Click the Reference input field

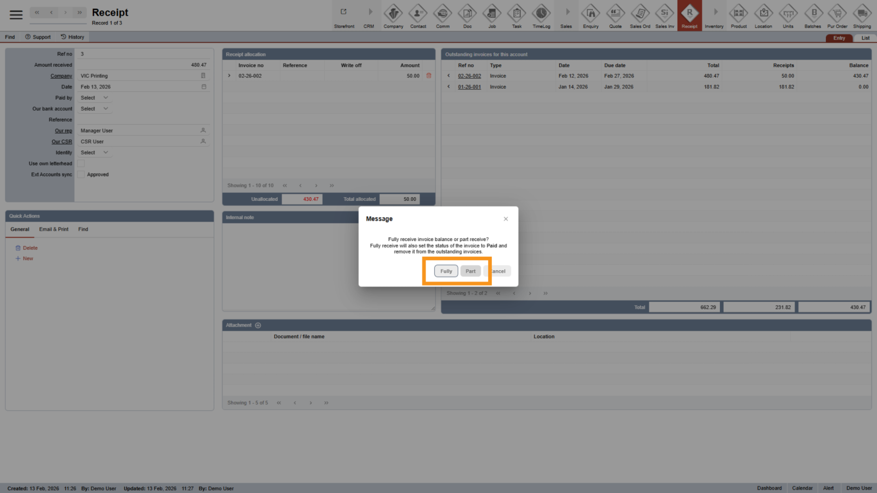click(144, 120)
